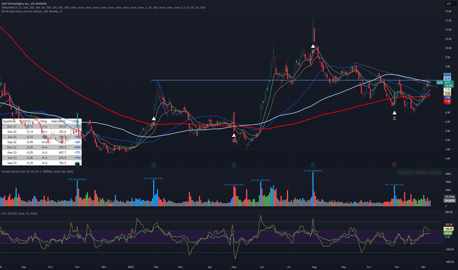The height and width of the screenshot is (270, 458).
Task: Click the blue 7.52 moving average tag
Action: pyautogui.click(x=447, y=98)
